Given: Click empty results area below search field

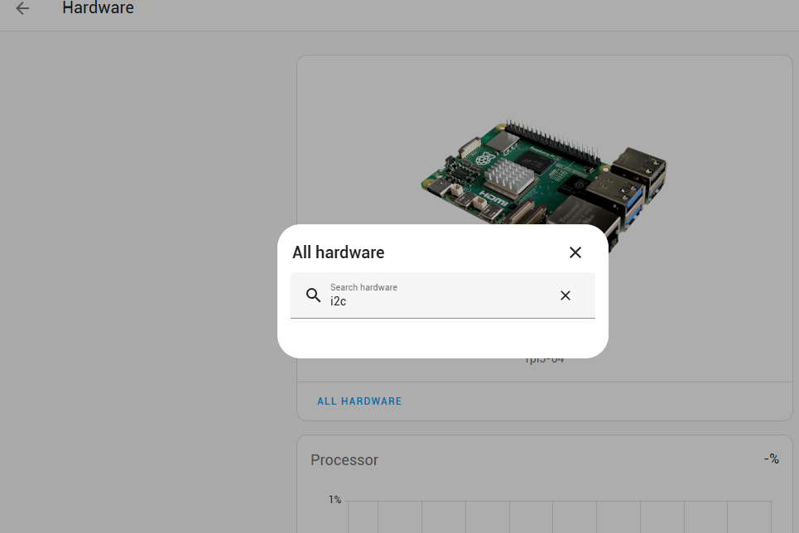Looking at the screenshot, I should (x=442, y=338).
